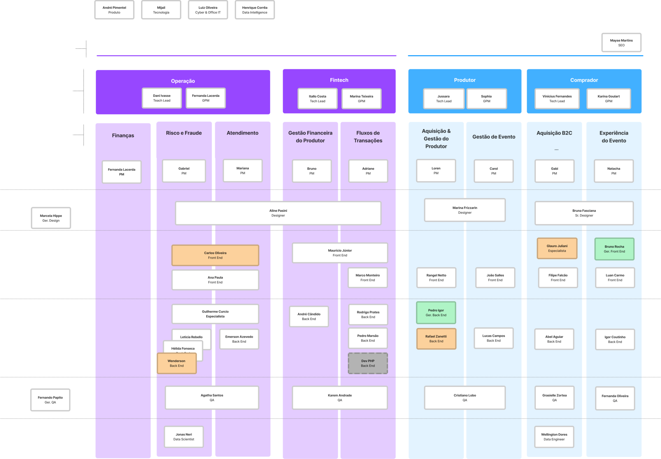Select the Aline Pasini Designer card
The width and height of the screenshot is (661, 459).
click(278, 213)
